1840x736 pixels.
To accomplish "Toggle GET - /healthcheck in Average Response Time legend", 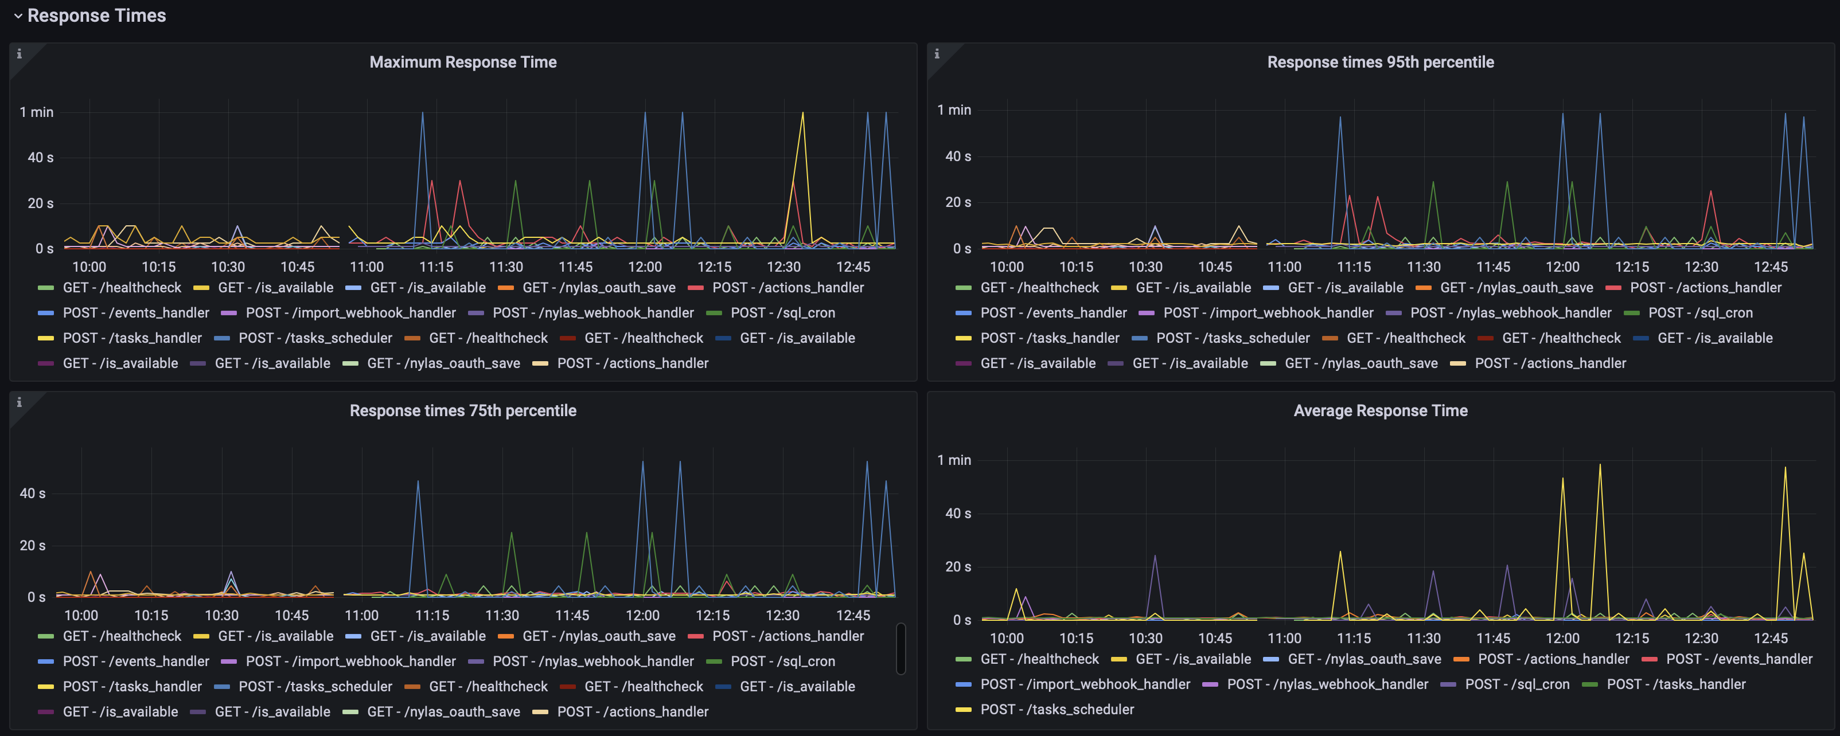I will pyautogui.click(x=1039, y=659).
